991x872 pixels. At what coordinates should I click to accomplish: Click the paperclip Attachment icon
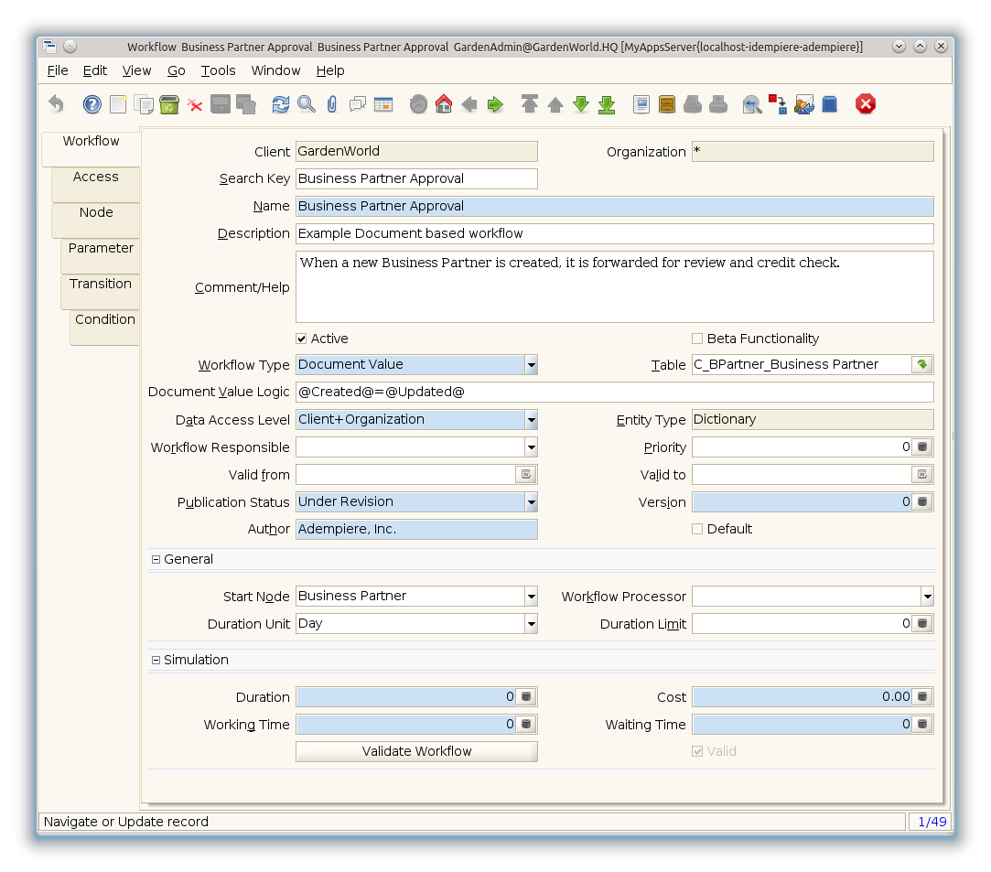332,104
